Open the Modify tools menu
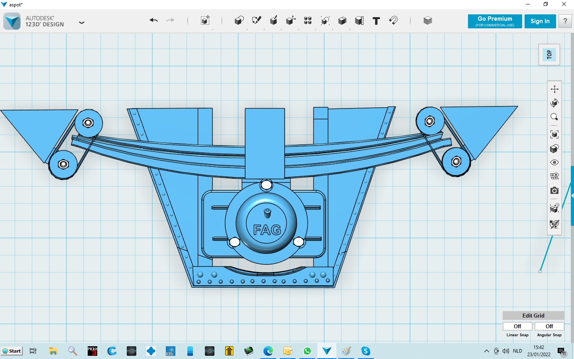574x359 pixels. pos(291,20)
